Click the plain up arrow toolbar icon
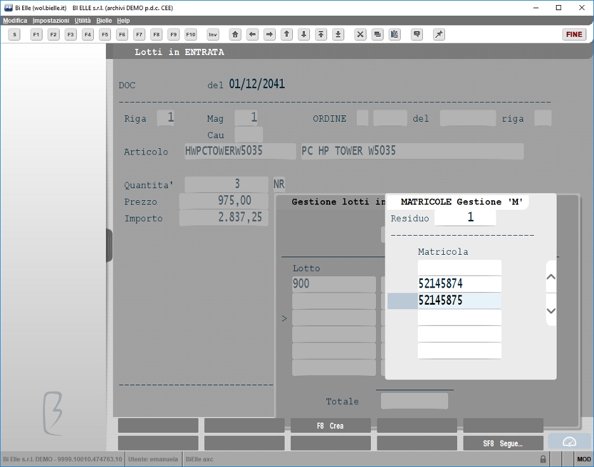 (x=287, y=34)
